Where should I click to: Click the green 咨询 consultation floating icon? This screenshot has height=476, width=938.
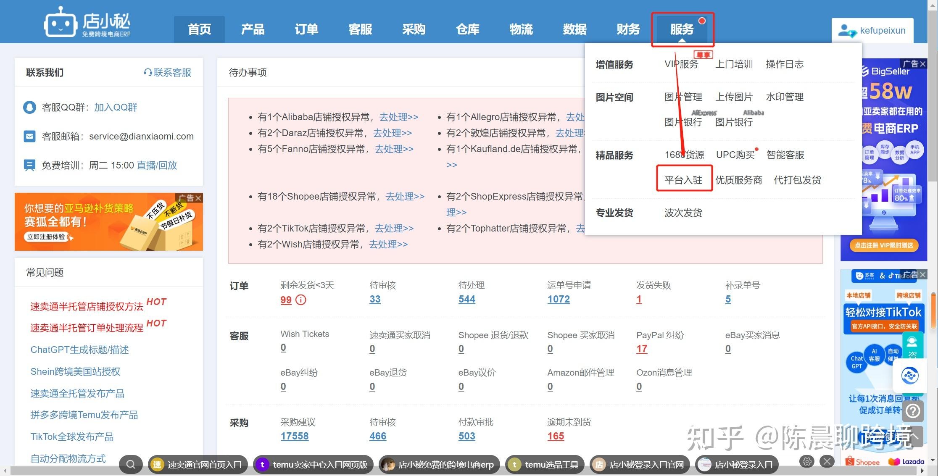pyautogui.click(x=912, y=346)
